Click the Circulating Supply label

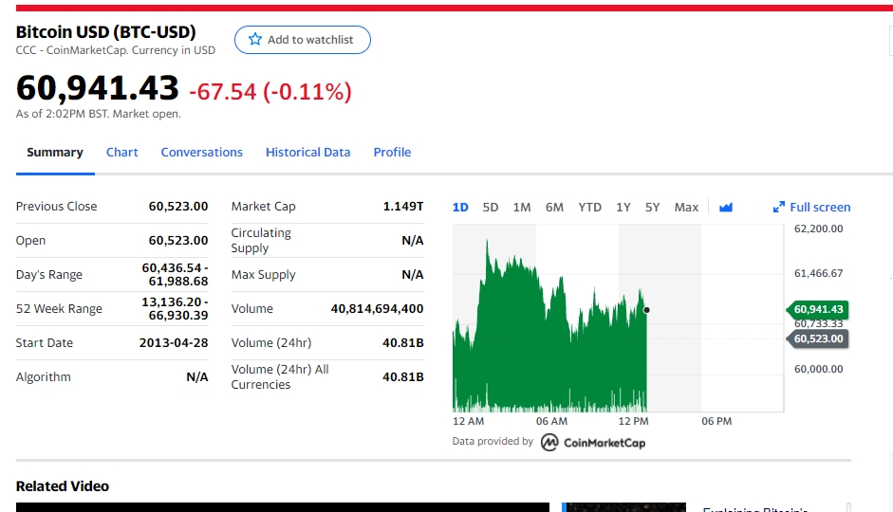pos(261,240)
